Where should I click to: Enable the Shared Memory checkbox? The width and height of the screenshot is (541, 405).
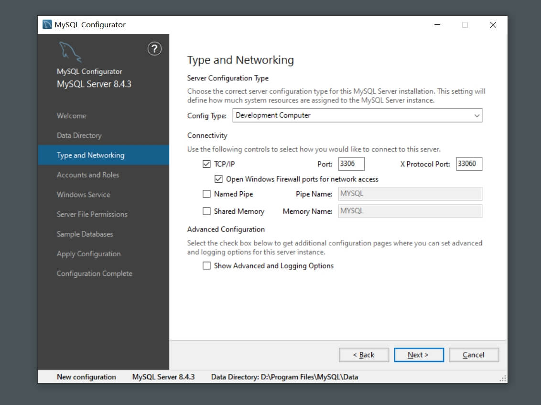206,211
